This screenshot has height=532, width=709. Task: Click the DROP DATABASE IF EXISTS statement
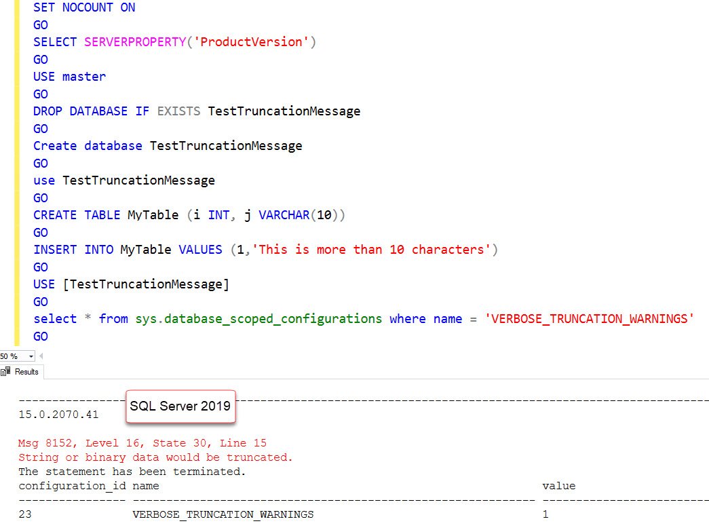click(197, 111)
